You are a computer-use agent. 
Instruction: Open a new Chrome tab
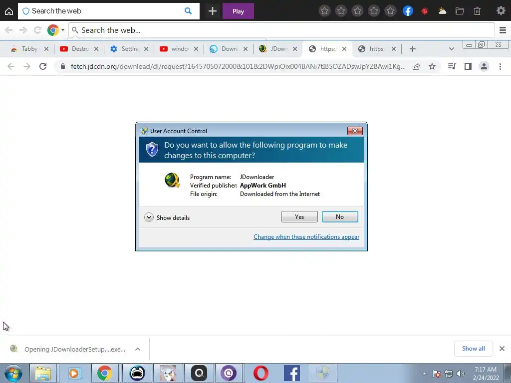[413, 49]
